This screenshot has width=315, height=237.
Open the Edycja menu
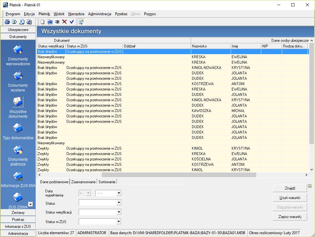[29, 14]
